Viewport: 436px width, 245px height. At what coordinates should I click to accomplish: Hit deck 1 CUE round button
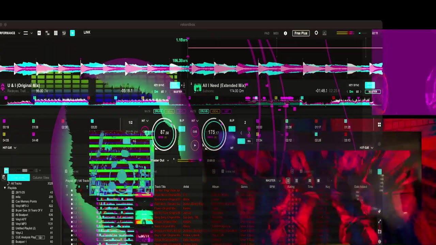[145, 132]
